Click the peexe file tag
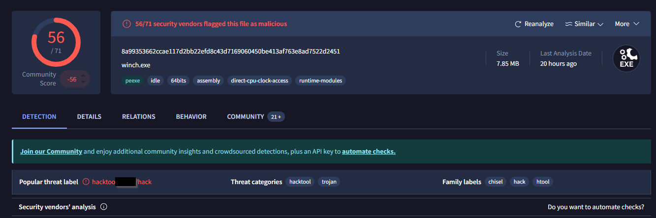Viewport: 656px width, 218px height. [x=132, y=81]
